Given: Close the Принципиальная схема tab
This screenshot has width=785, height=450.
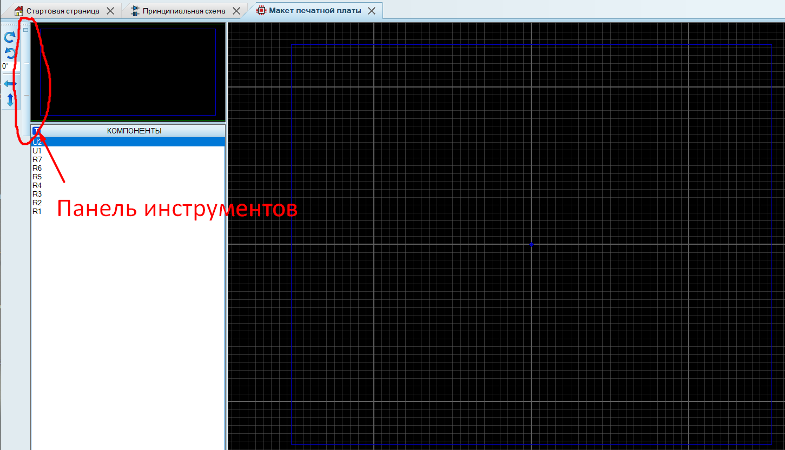Looking at the screenshot, I should coord(236,11).
